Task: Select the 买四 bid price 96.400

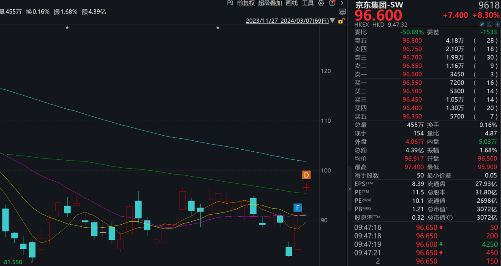Action: coord(412,108)
